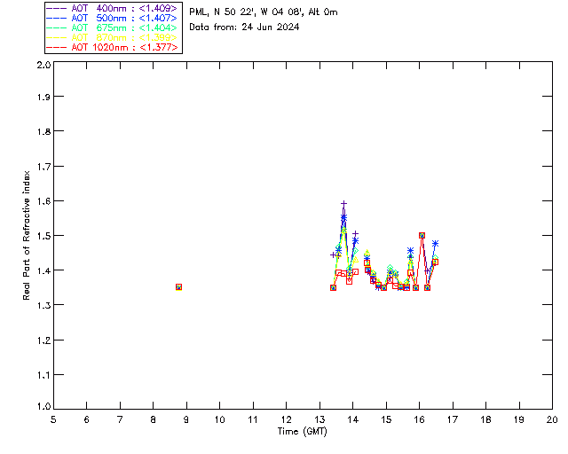
Task: Click the x-axis tick label '20'
Action: (x=552, y=419)
